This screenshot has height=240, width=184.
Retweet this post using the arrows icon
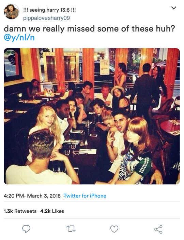[x=71, y=229]
